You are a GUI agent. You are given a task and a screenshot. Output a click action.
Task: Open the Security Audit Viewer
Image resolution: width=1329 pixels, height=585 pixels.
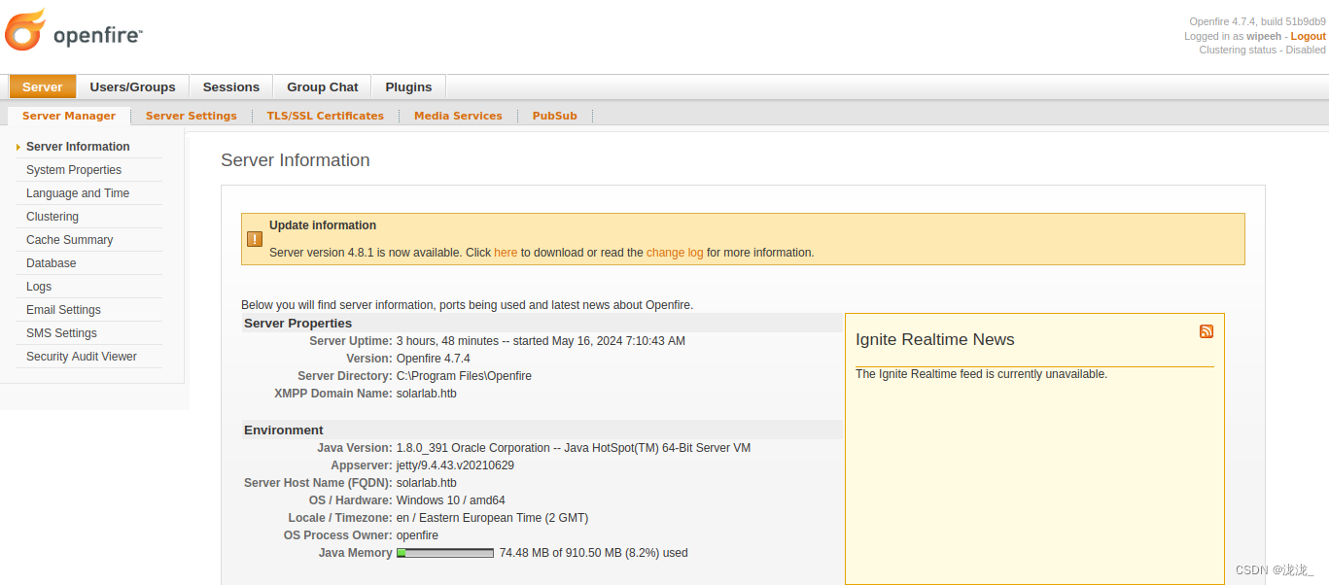pyautogui.click(x=82, y=357)
